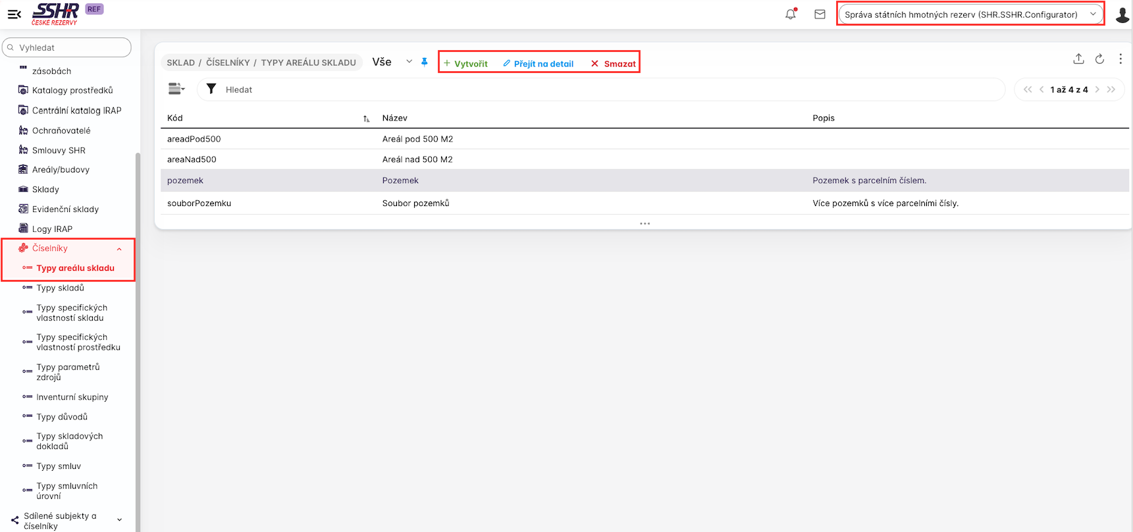
Task: Click the Vytvořit button
Action: click(x=465, y=63)
